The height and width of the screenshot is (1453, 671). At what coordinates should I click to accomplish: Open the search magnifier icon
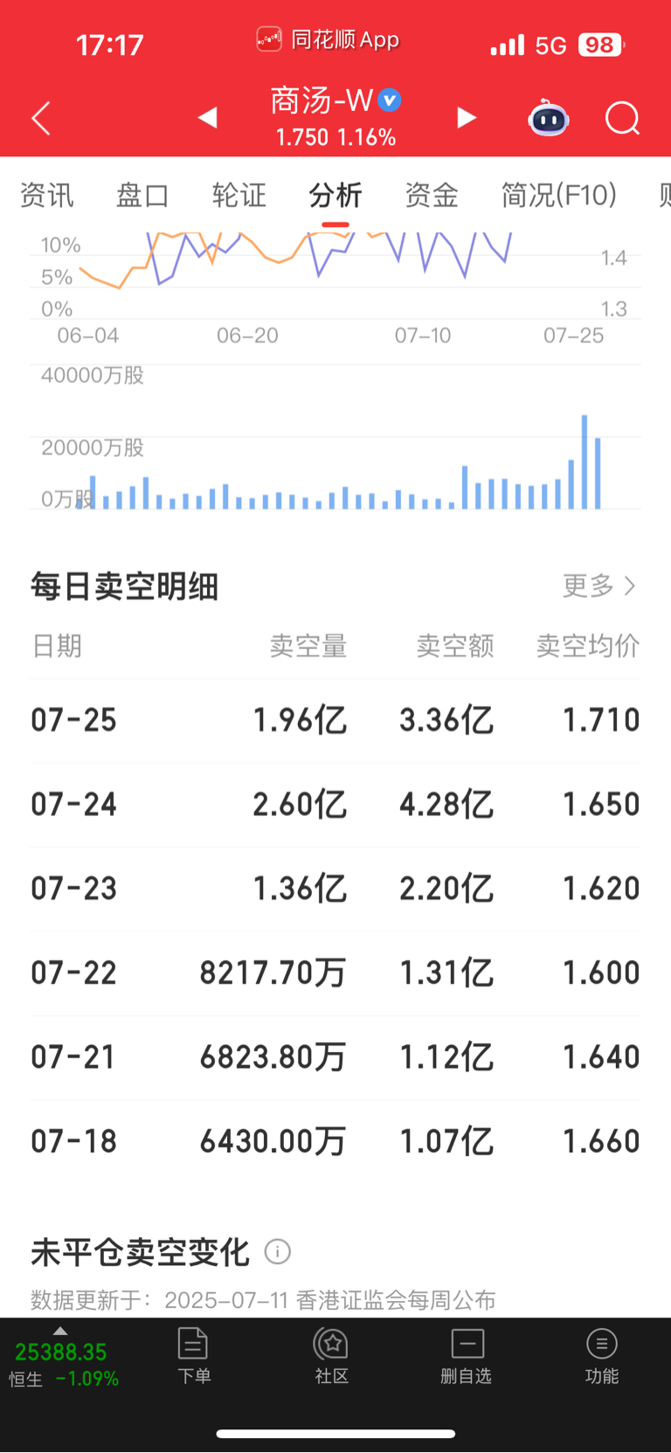pyautogui.click(x=623, y=118)
